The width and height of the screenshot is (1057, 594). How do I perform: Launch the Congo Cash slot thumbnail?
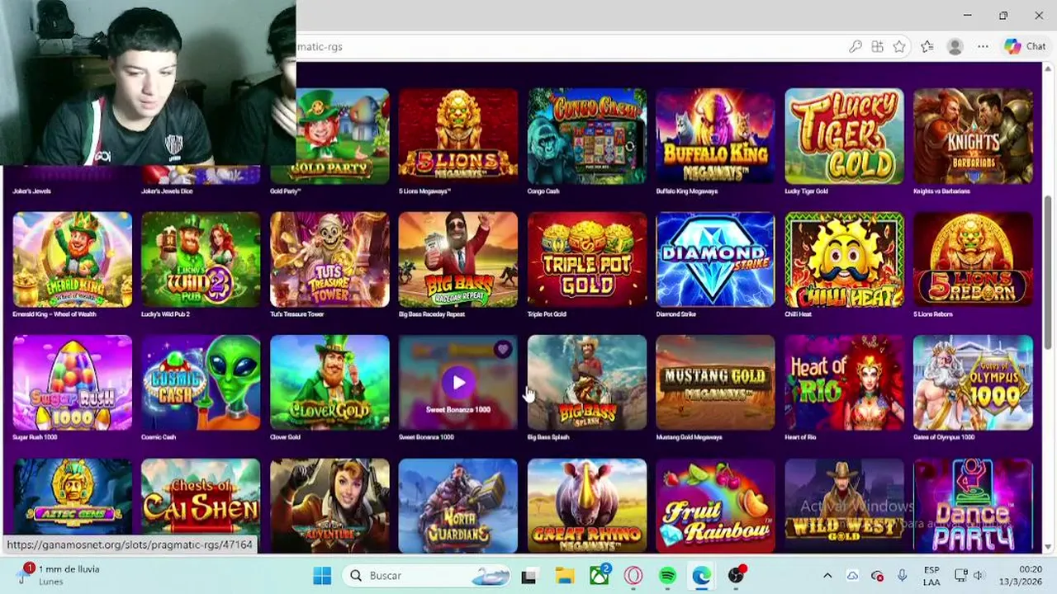[587, 136]
